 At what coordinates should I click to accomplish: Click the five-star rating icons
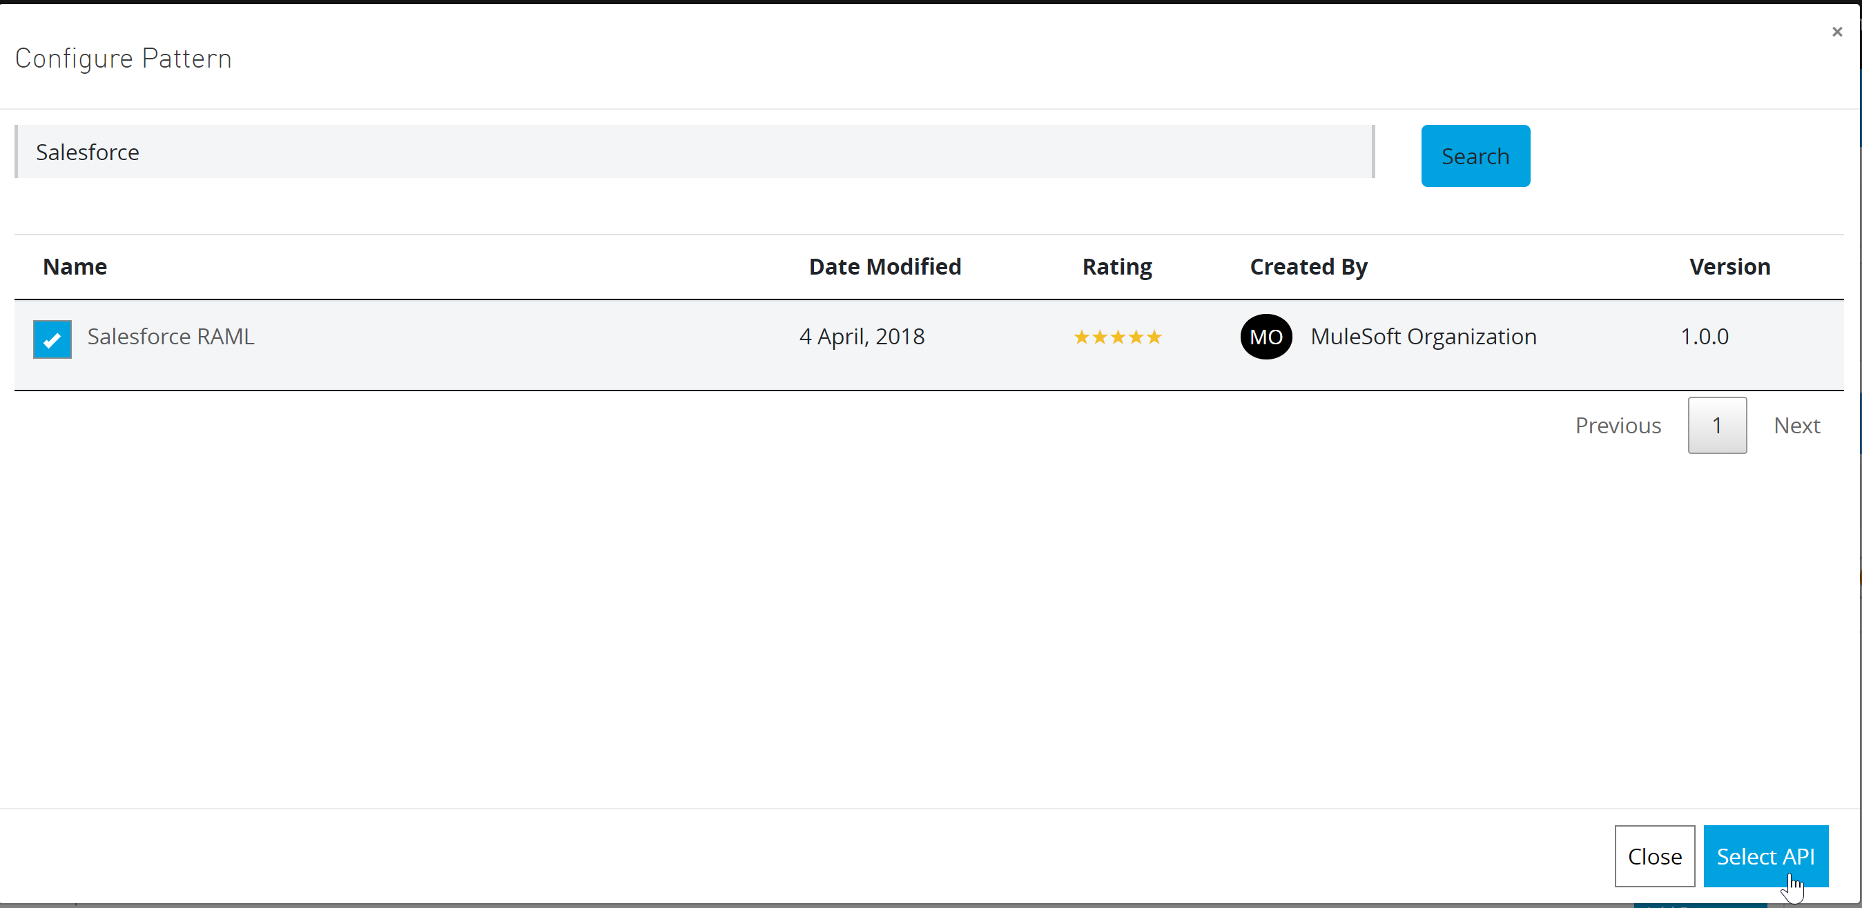click(1117, 337)
